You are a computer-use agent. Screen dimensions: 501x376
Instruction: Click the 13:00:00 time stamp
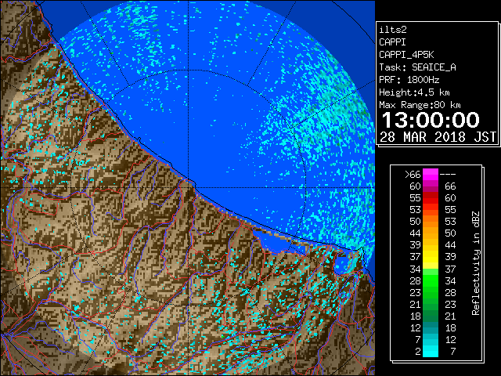tap(431, 120)
